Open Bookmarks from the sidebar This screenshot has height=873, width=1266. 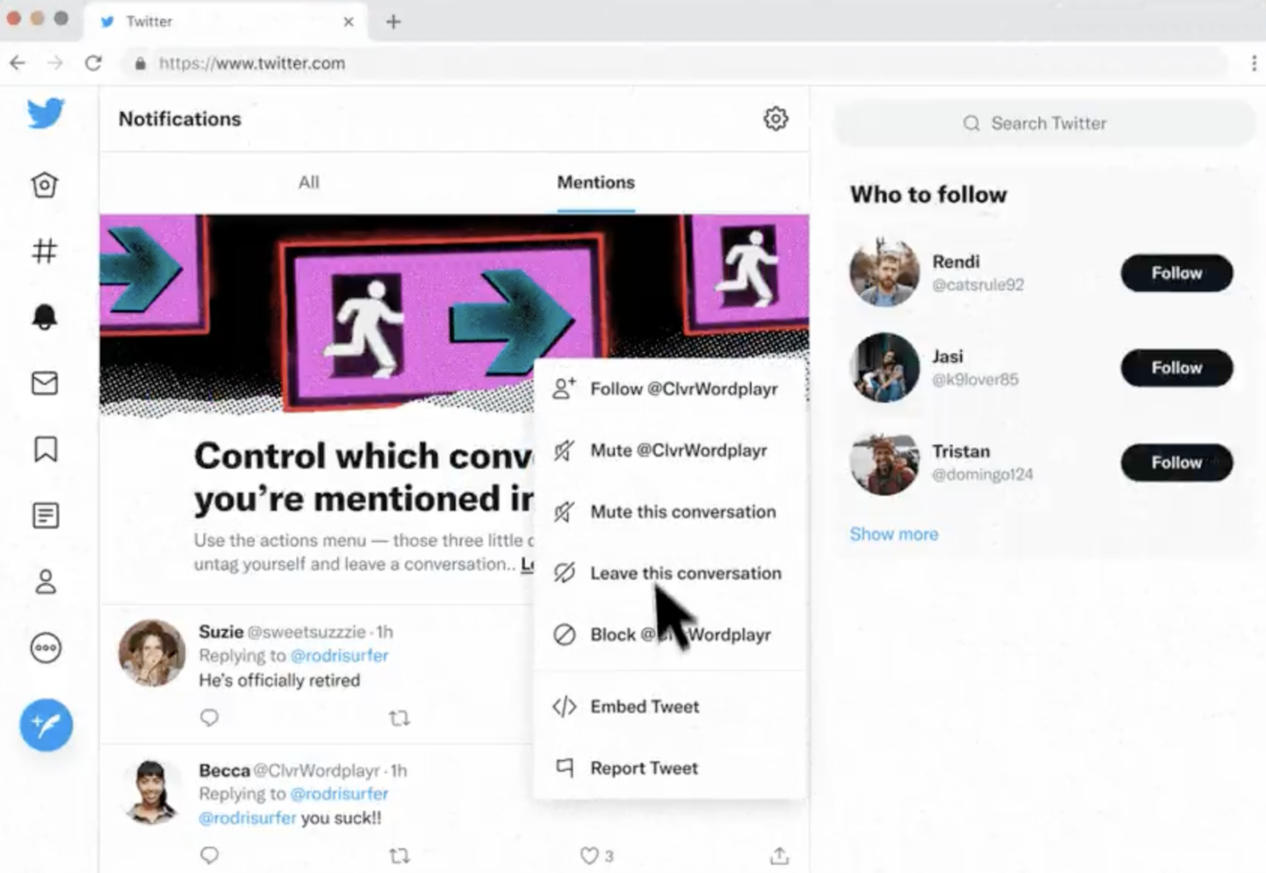pos(45,449)
